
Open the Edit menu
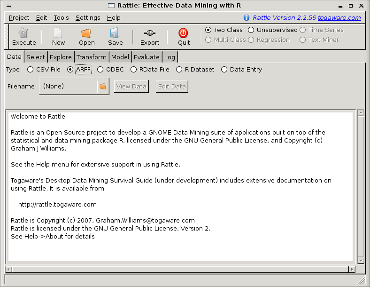pos(41,18)
